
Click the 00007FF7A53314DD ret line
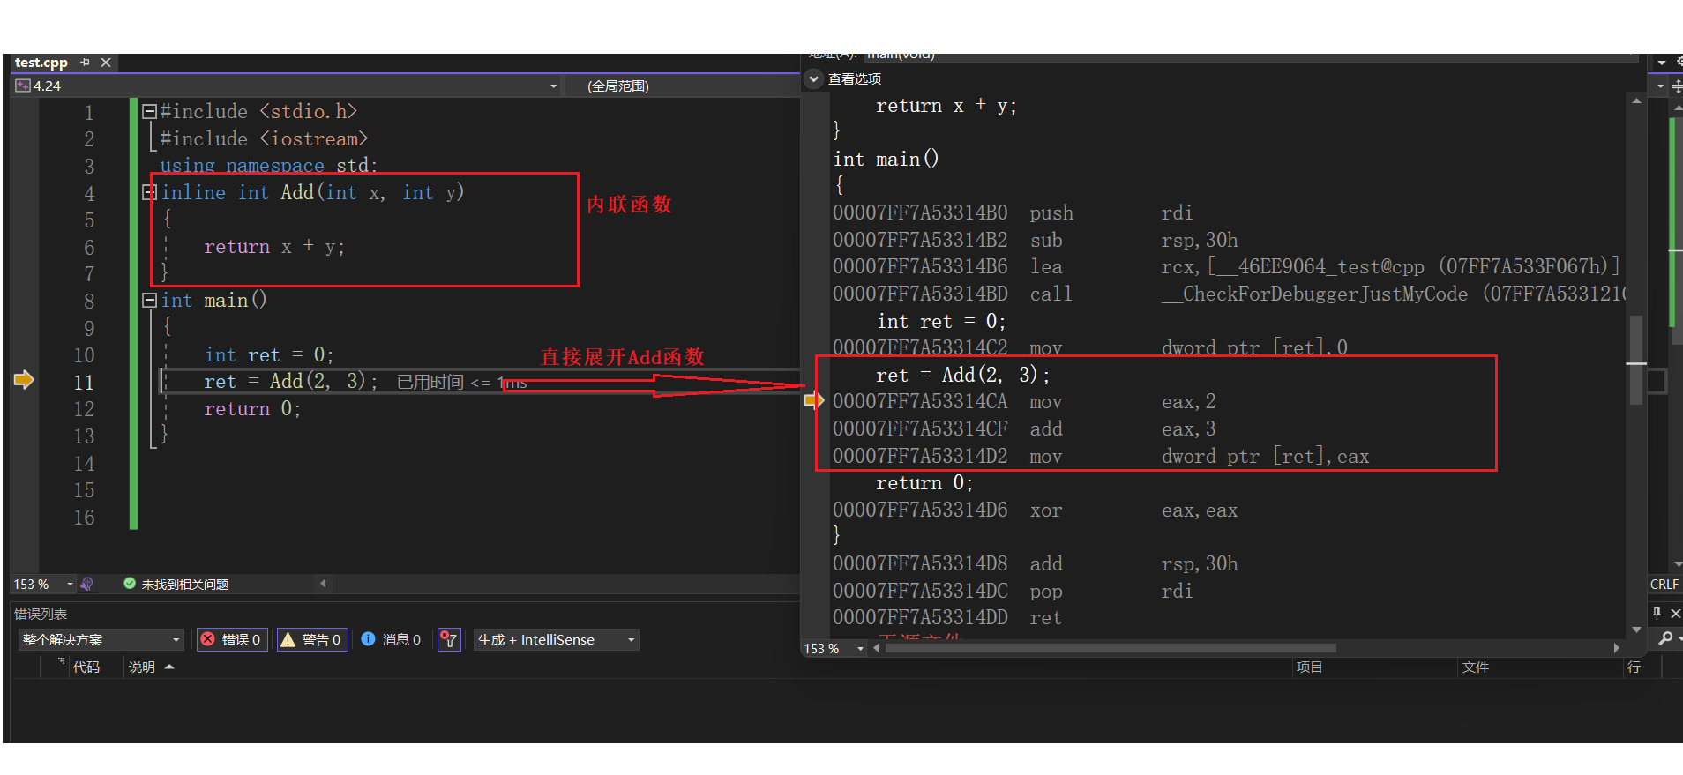(x=947, y=618)
